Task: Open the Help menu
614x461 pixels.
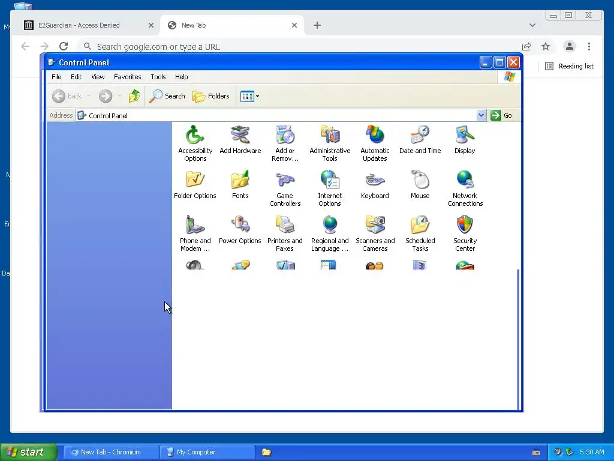Action: 181,77
